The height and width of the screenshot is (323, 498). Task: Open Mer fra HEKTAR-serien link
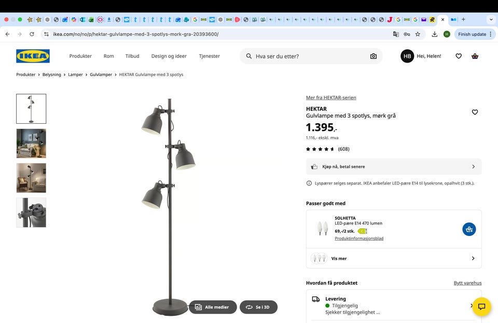click(x=331, y=97)
